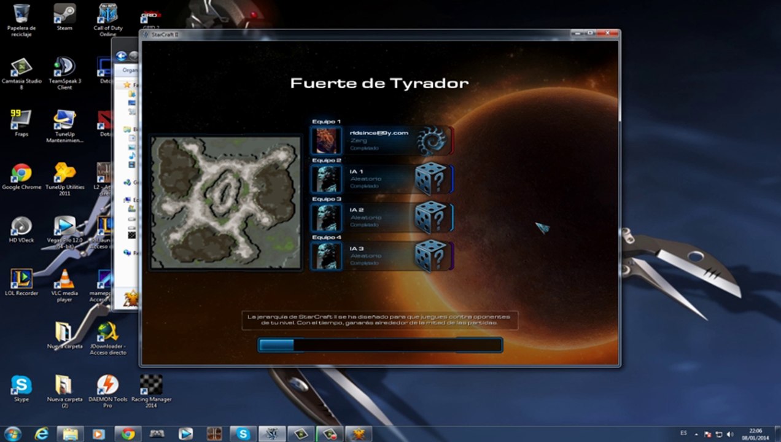The height and width of the screenshot is (442, 781).
Task: Open TuneUp Mantenimiento shortcut
Action: point(64,126)
